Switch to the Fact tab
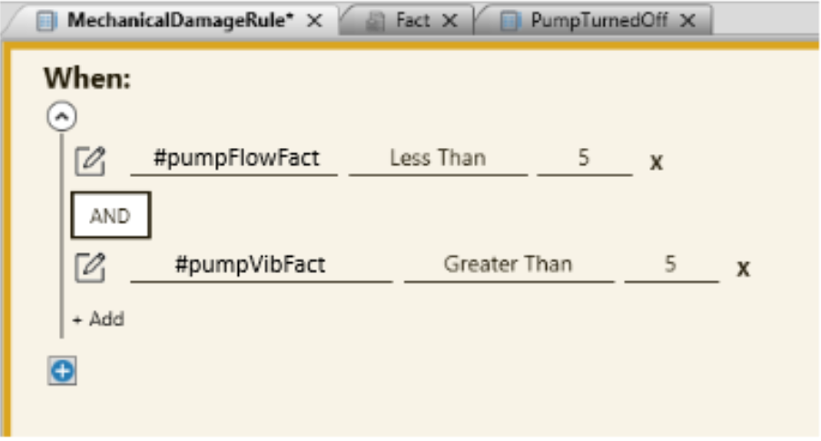This screenshot has width=821, height=441. click(412, 20)
